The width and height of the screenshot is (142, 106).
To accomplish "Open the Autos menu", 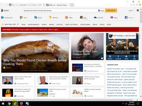I will [102, 24].
